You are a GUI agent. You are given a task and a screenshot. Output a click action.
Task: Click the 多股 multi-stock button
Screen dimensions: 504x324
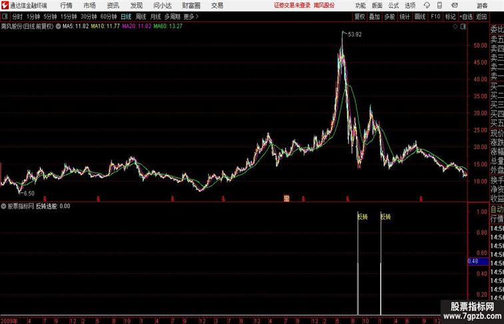coord(389,17)
